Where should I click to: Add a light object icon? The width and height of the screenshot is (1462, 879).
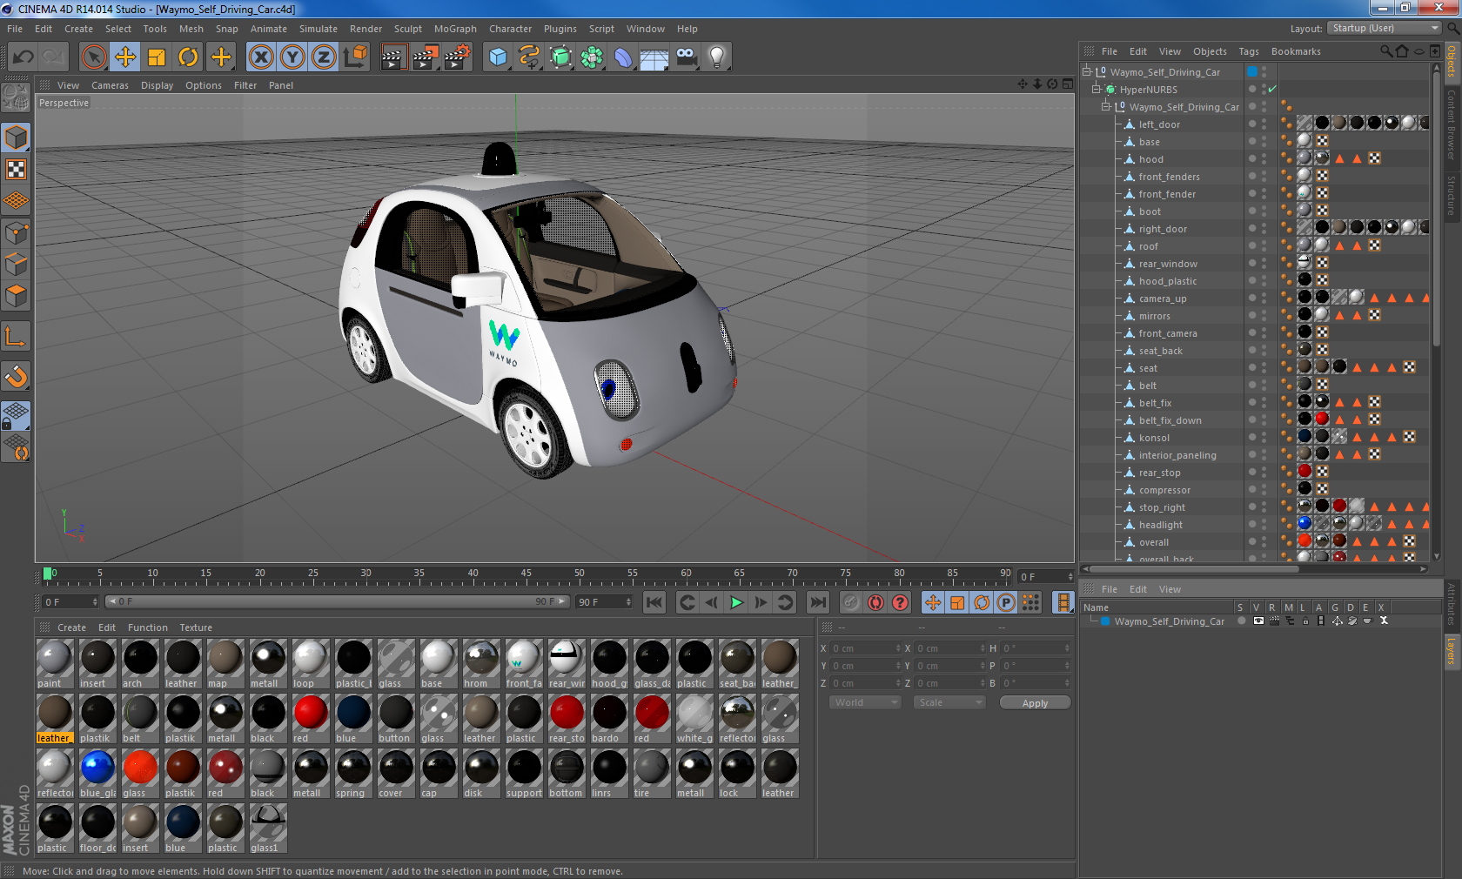pos(716,57)
